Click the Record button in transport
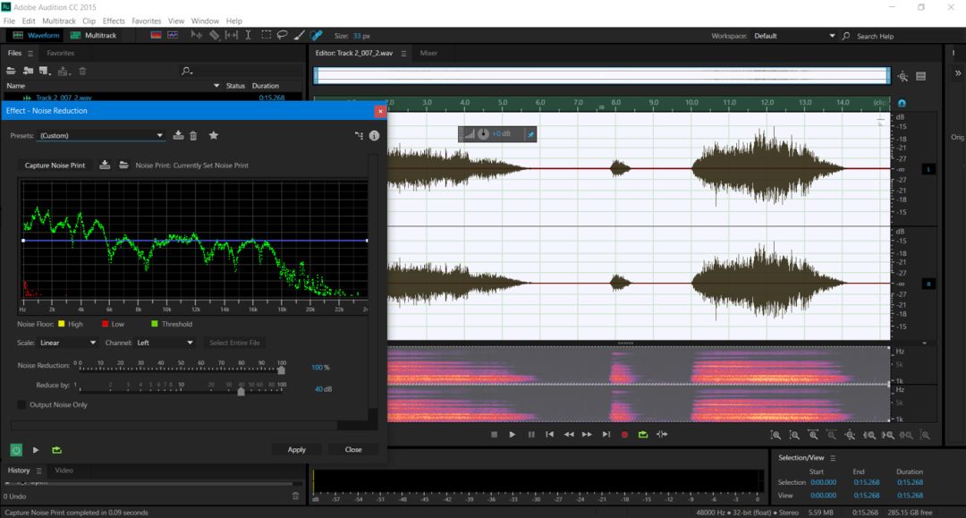This screenshot has width=966, height=518. pyautogui.click(x=624, y=434)
